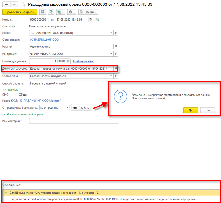221x203 pixels.
Task: Open the 'Документ расчетов' item with open icon
Action: click(116, 69)
